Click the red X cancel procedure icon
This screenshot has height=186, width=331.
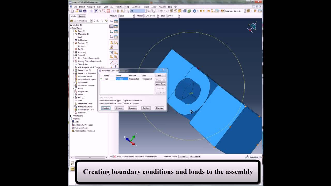pyautogui.click(x=115, y=157)
